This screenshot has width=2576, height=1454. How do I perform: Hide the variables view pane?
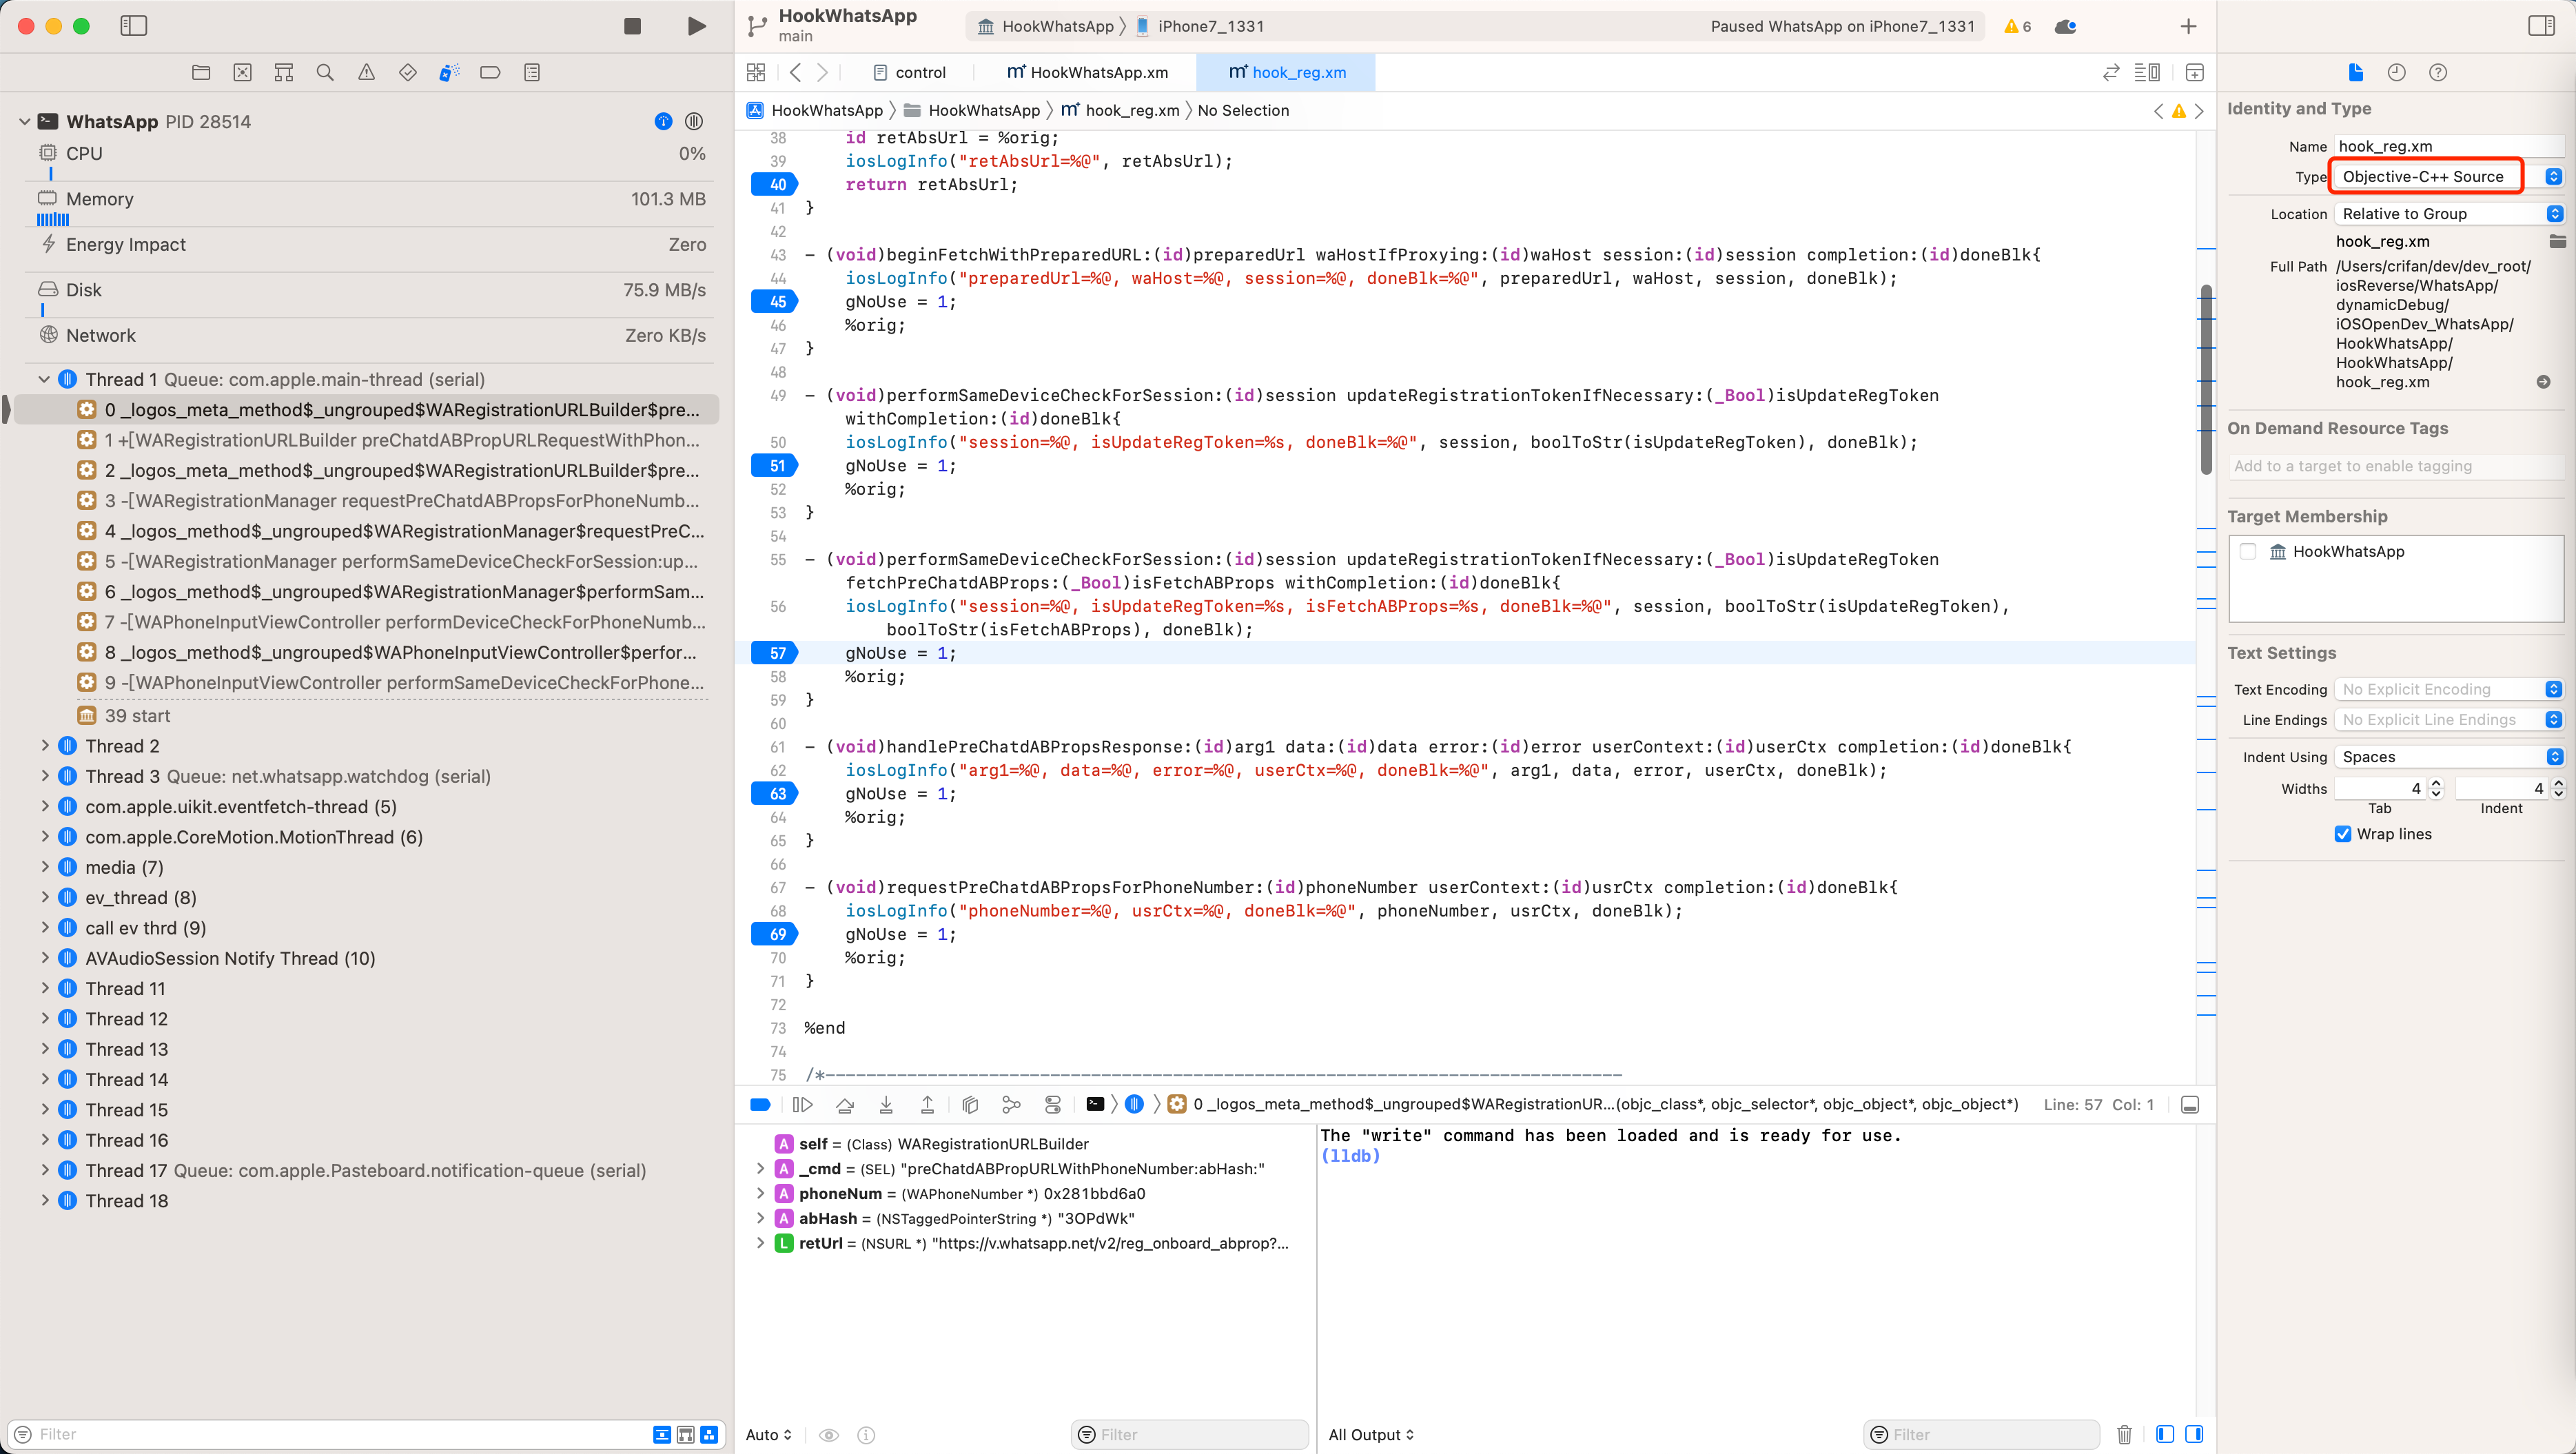(x=2164, y=1434)
